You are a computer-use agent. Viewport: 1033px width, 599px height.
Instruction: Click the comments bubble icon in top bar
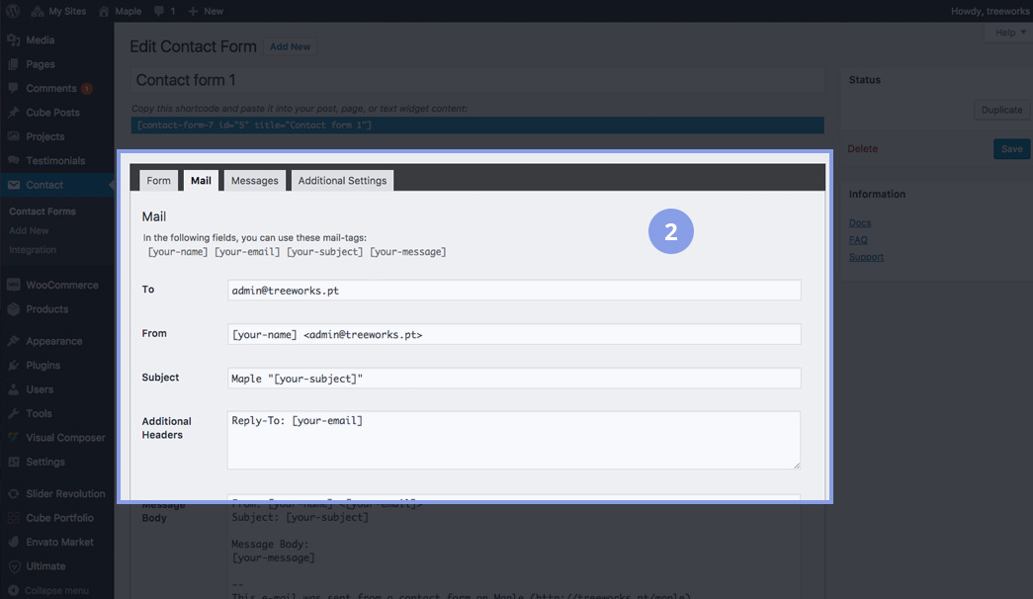(x=159, y=11)
